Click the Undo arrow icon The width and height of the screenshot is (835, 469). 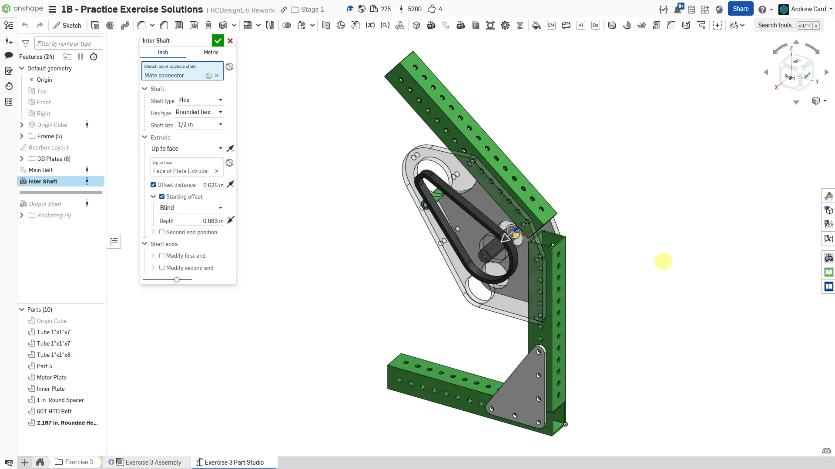[25, 26]
